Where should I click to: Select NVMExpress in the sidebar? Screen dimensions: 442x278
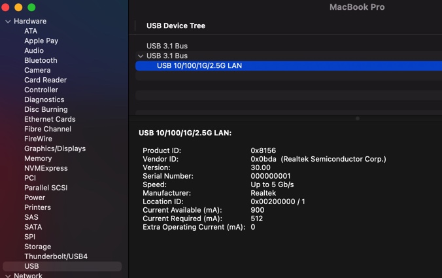(x=46, y=168)
